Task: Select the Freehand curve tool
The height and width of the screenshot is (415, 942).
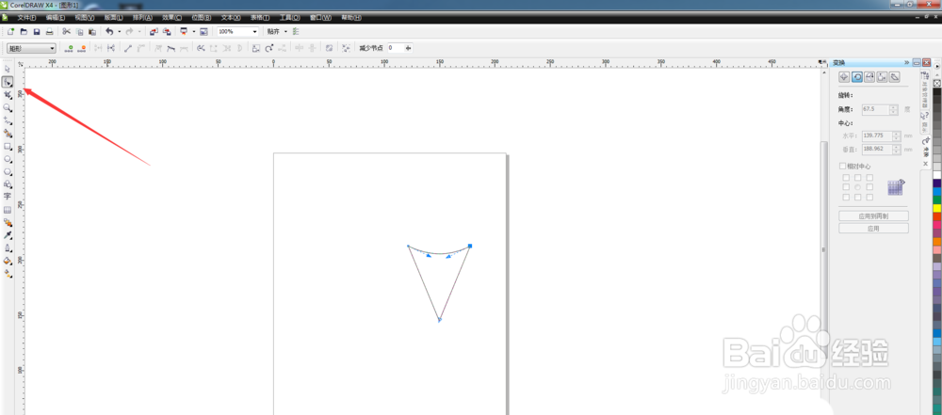Action: coord(8,120)
